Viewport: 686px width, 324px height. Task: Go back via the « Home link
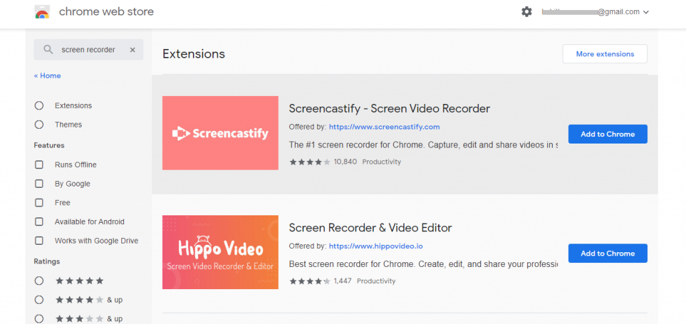click(48, 76)
